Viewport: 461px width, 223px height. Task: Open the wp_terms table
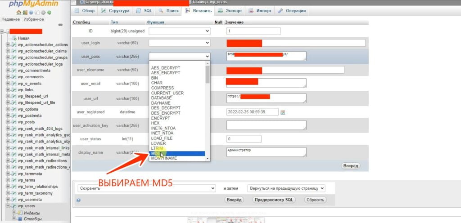pyautogui.click(x=27, y=180)
